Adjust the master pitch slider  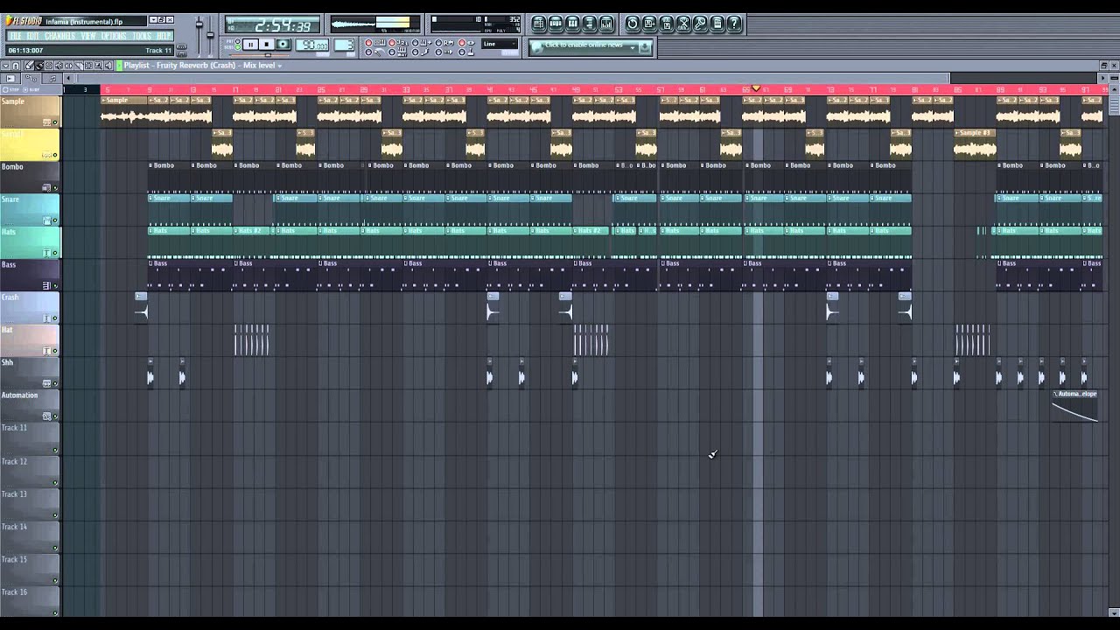coord(210,35)
